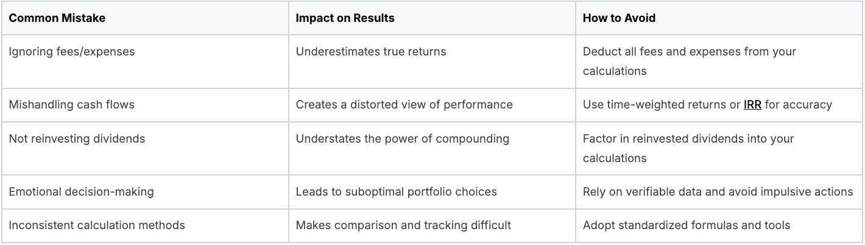Select the 'Ignoring fees/expenses' cell
Viewport: 865px width, 245px height.
72,52
